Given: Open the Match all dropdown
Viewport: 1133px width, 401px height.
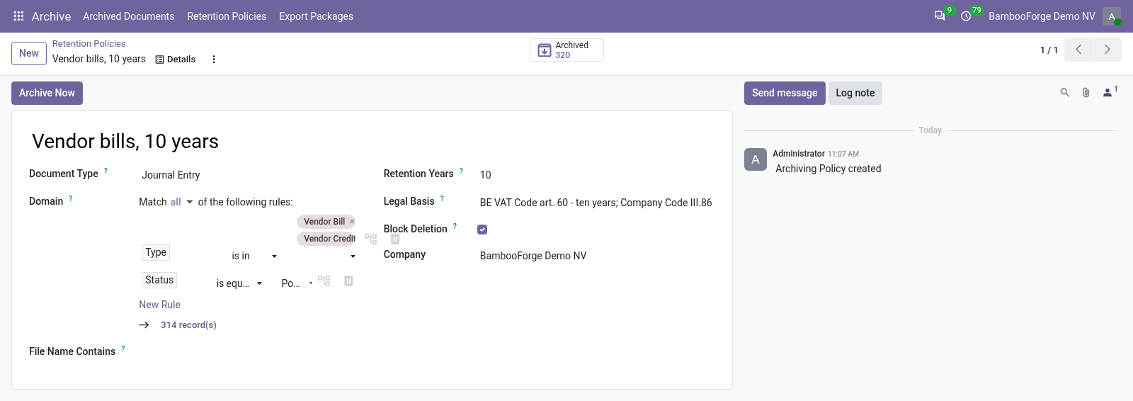Looking at the screenshot, I should pyautogui.click(x=181, y=202).
